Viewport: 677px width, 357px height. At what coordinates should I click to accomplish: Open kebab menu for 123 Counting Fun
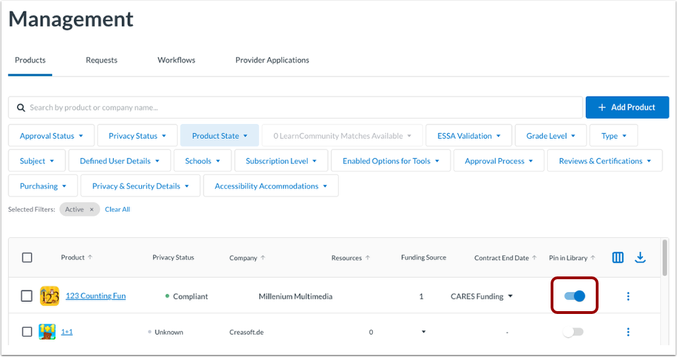tap(628, 296)
